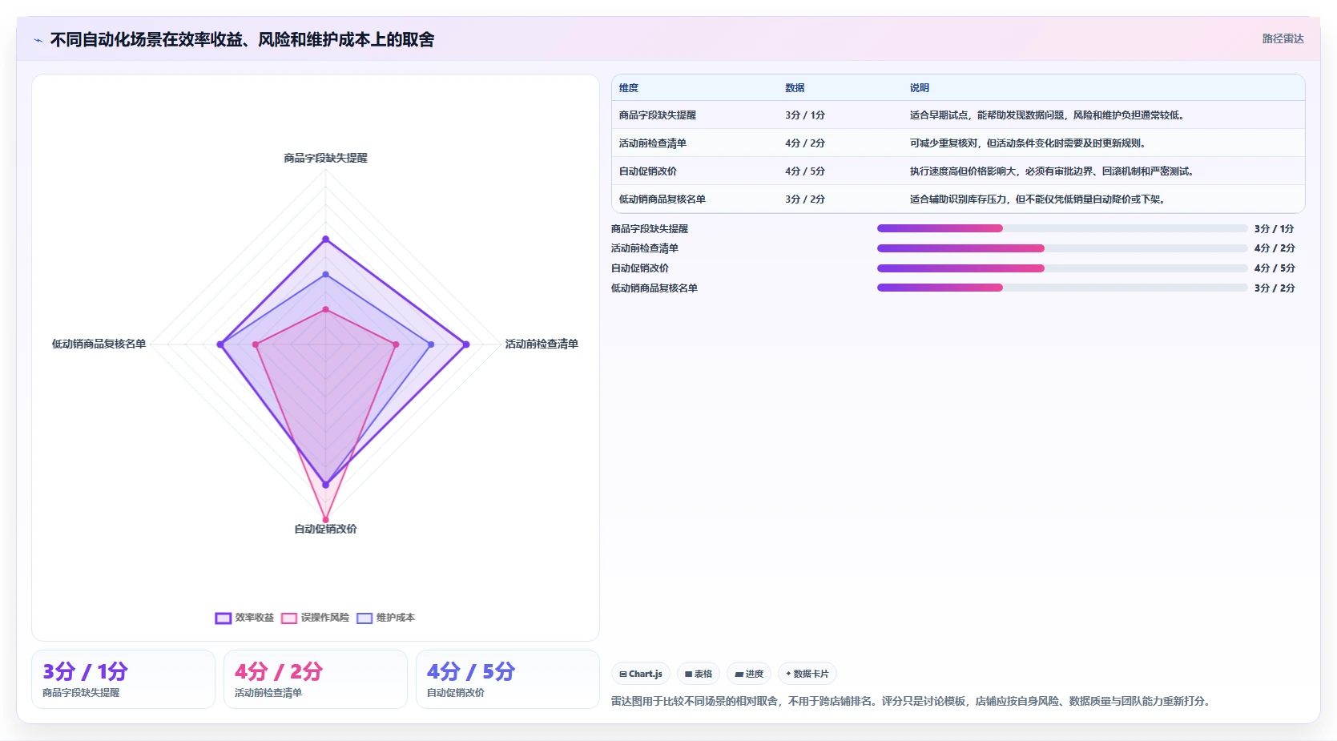The width and height of the screenshot is (1337, 741).
Task: Click description starting 执行速度高但价格影响大
Action: point(1053,171)
